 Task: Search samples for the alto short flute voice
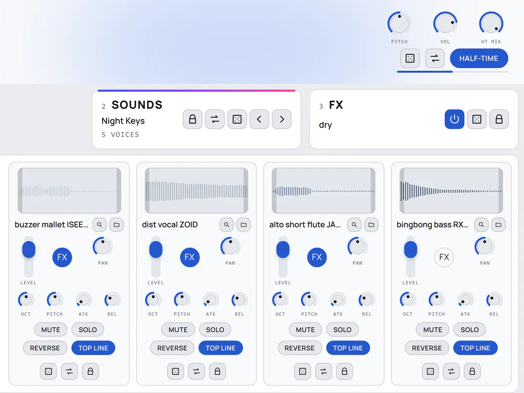pos(354,225)
